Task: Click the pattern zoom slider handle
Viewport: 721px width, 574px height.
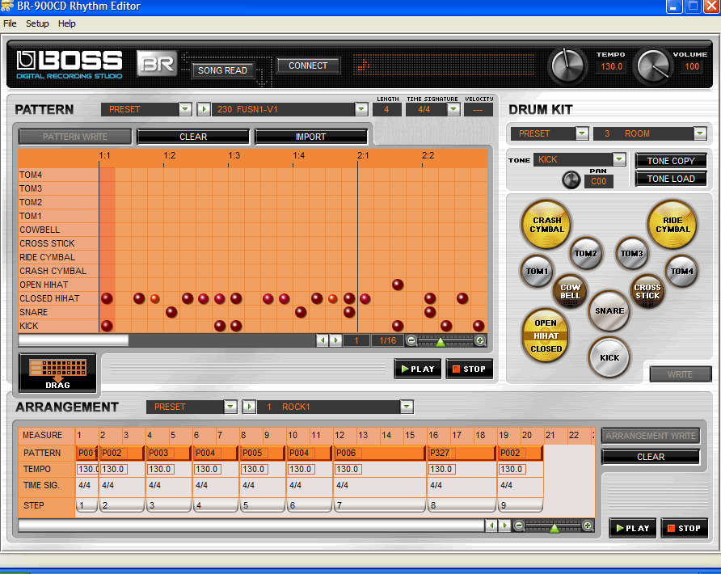Action: [x=440, y=342]
